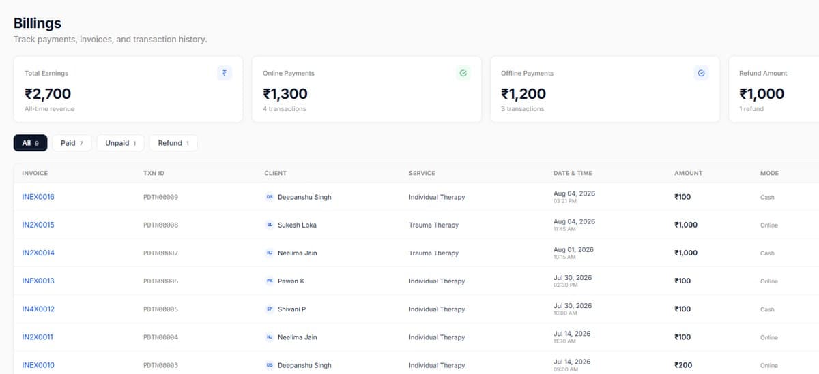This screenshot has height=374, width=819.
Task: Click the INVOICE column header
Action: click(35, 173)
